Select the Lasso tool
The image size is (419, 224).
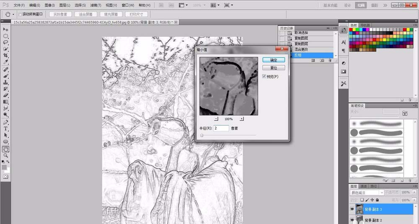[6, 42]
